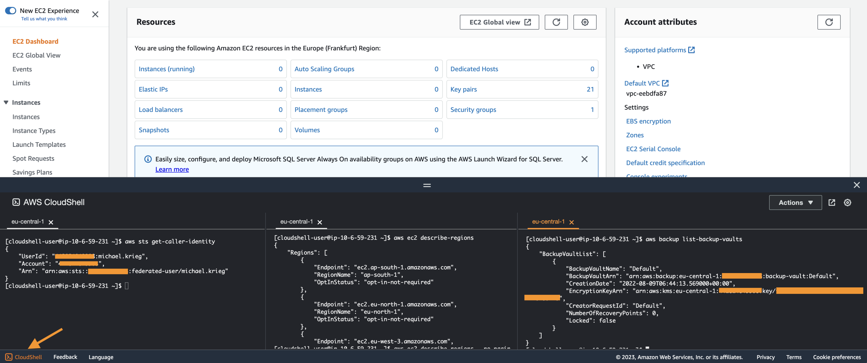Close the CloudShell panel
This screenshot has width=867, height=363.
[x=856, y=185]
